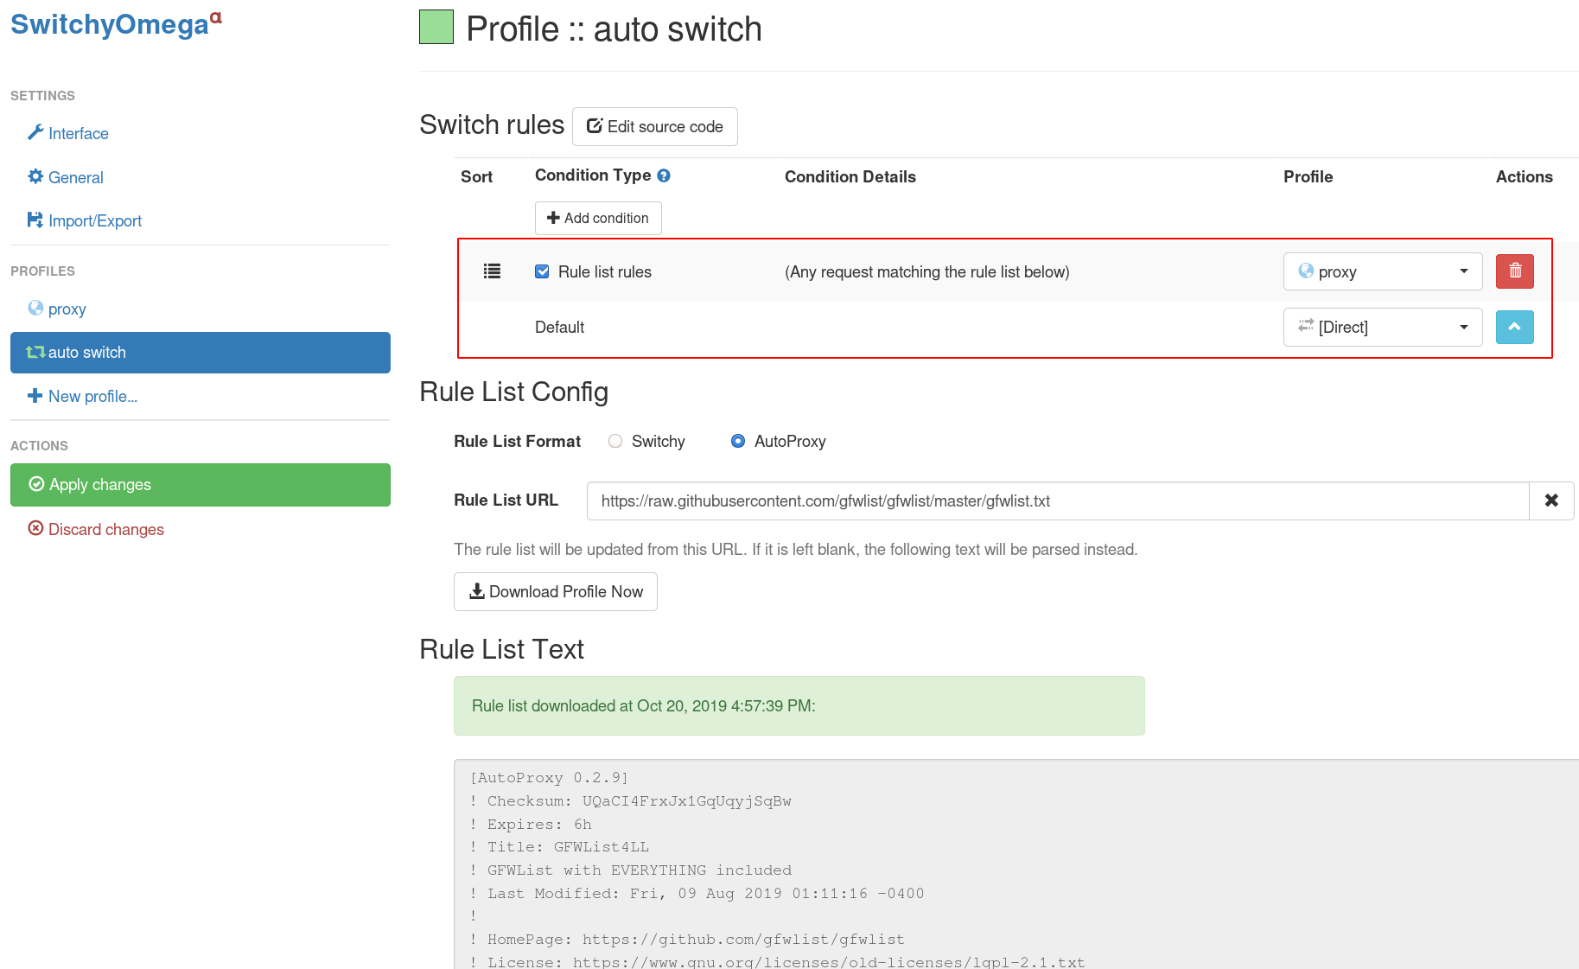Select the Switchy rule list format

(615, 441)
